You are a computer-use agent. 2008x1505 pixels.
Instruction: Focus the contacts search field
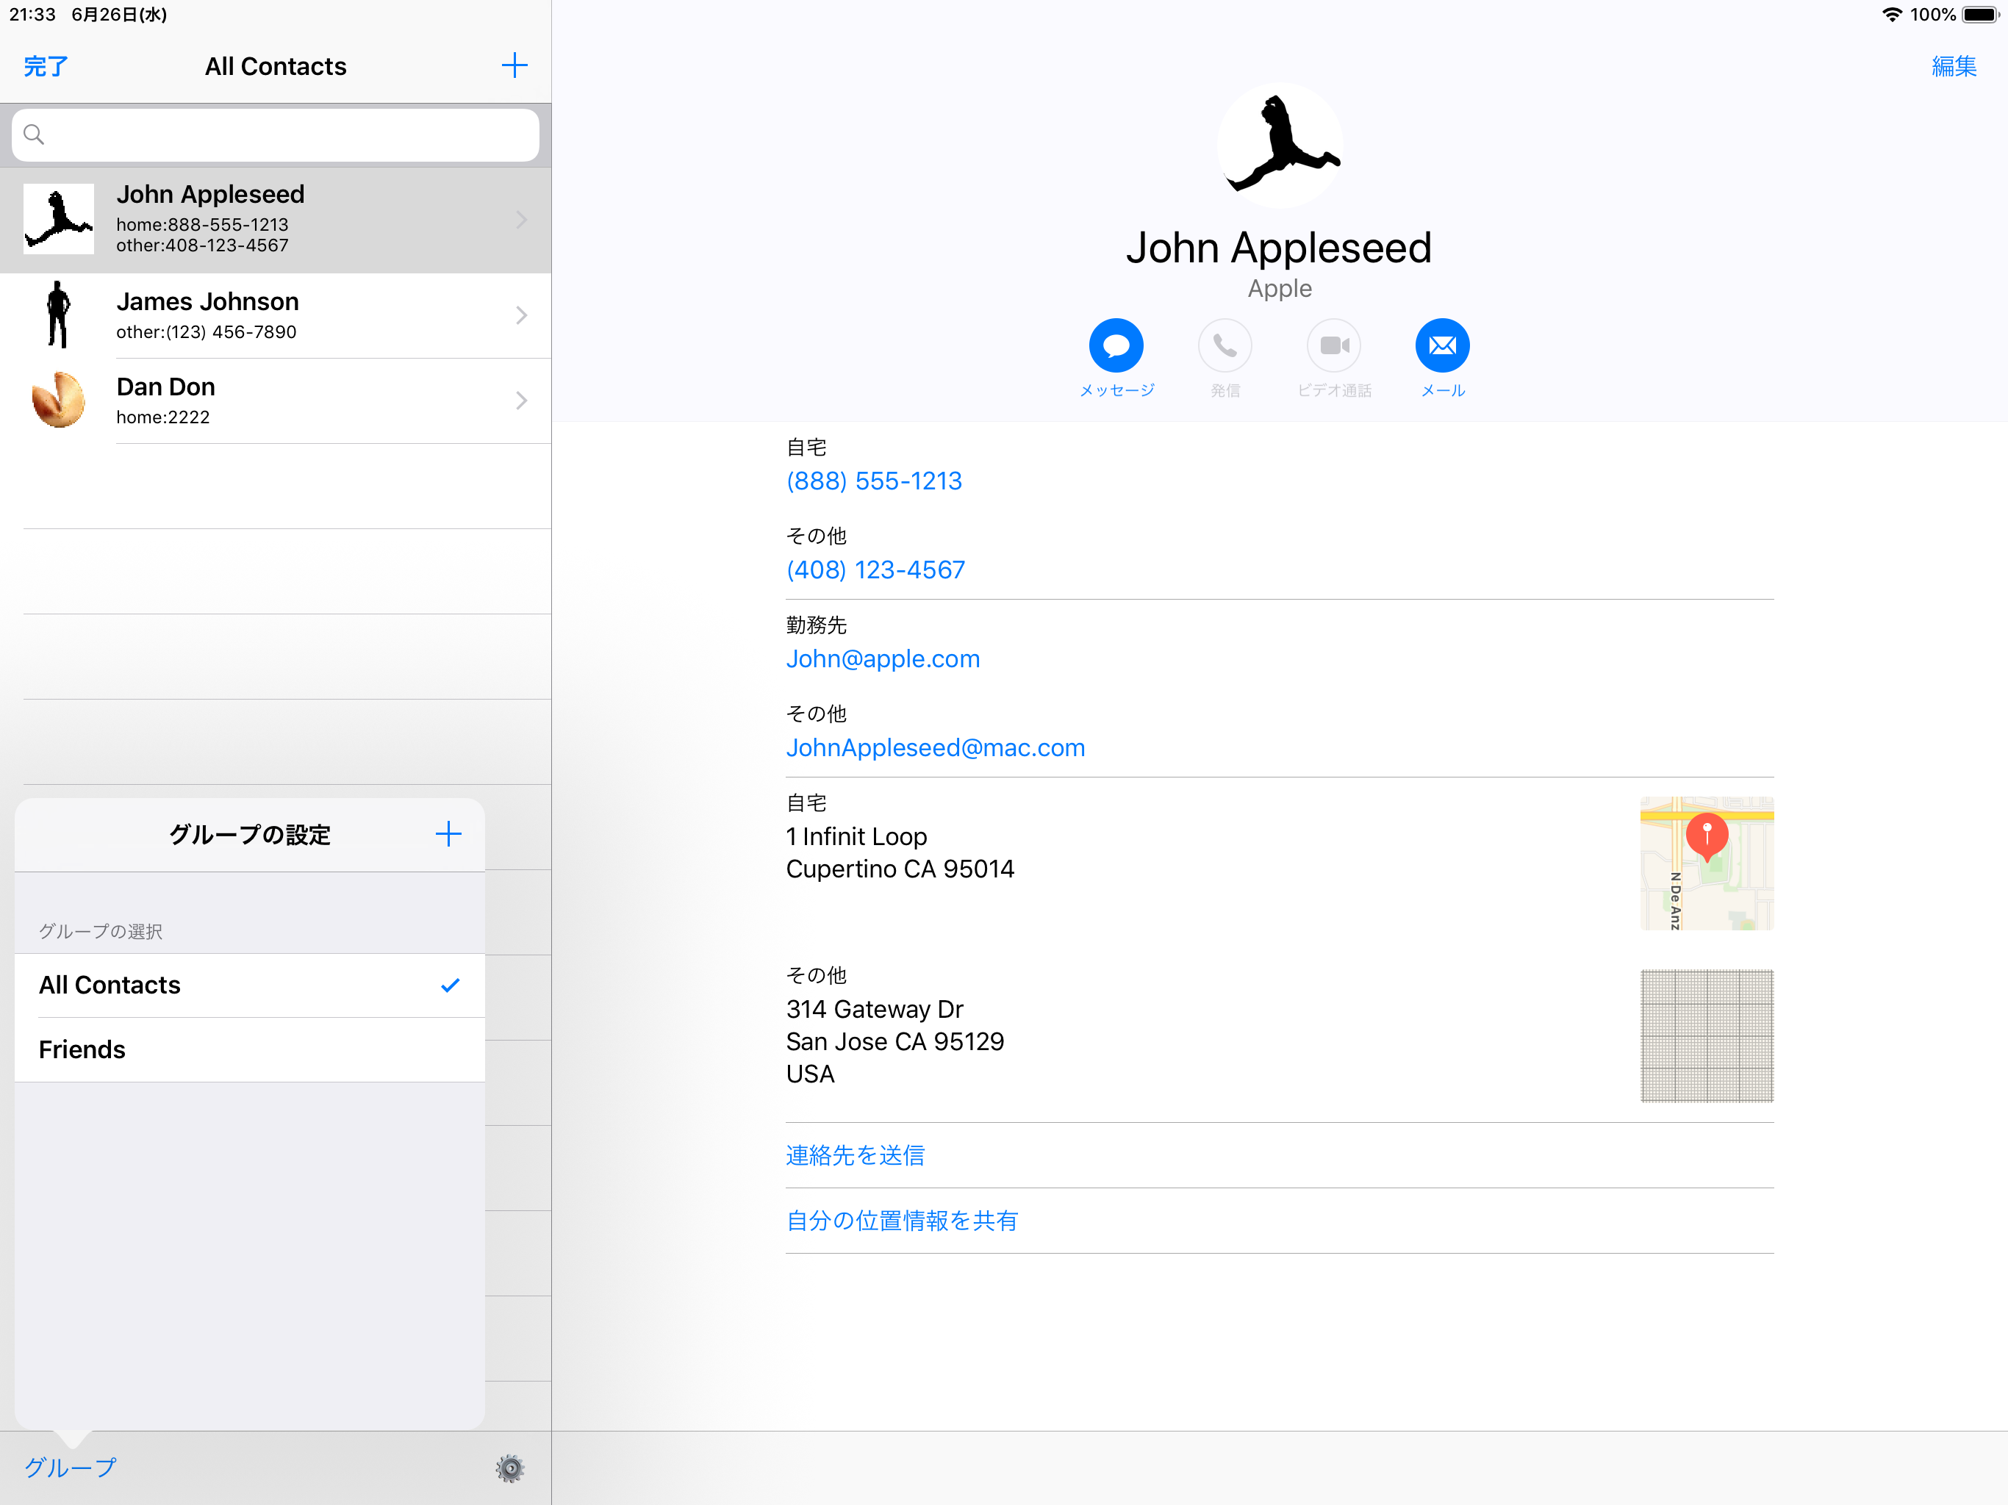point(275,134)
